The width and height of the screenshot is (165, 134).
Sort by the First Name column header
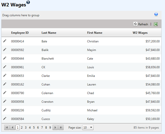(x=94, y=33)
